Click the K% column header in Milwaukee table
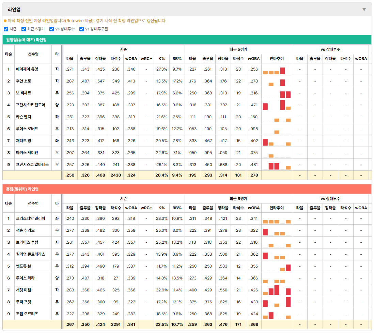The image size is (374, 333). (x=162, y=208)
